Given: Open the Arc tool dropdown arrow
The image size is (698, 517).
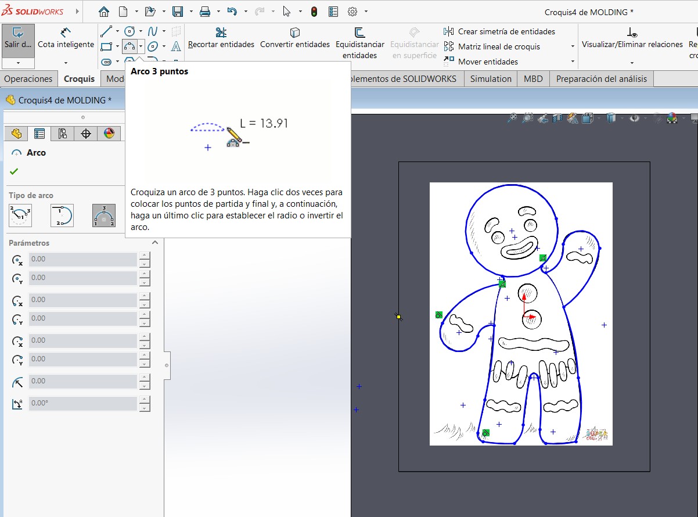Looking at the screenshot, I should (x=141, y=46).
